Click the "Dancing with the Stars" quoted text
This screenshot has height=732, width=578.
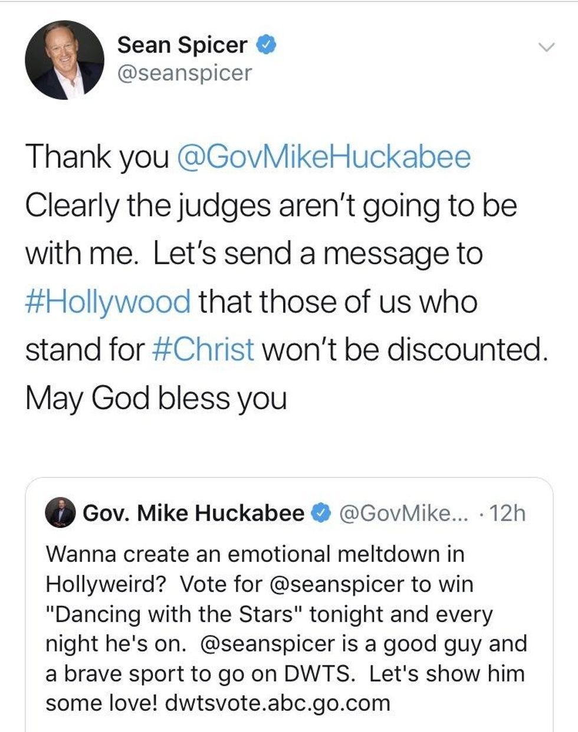click(169, 614)
